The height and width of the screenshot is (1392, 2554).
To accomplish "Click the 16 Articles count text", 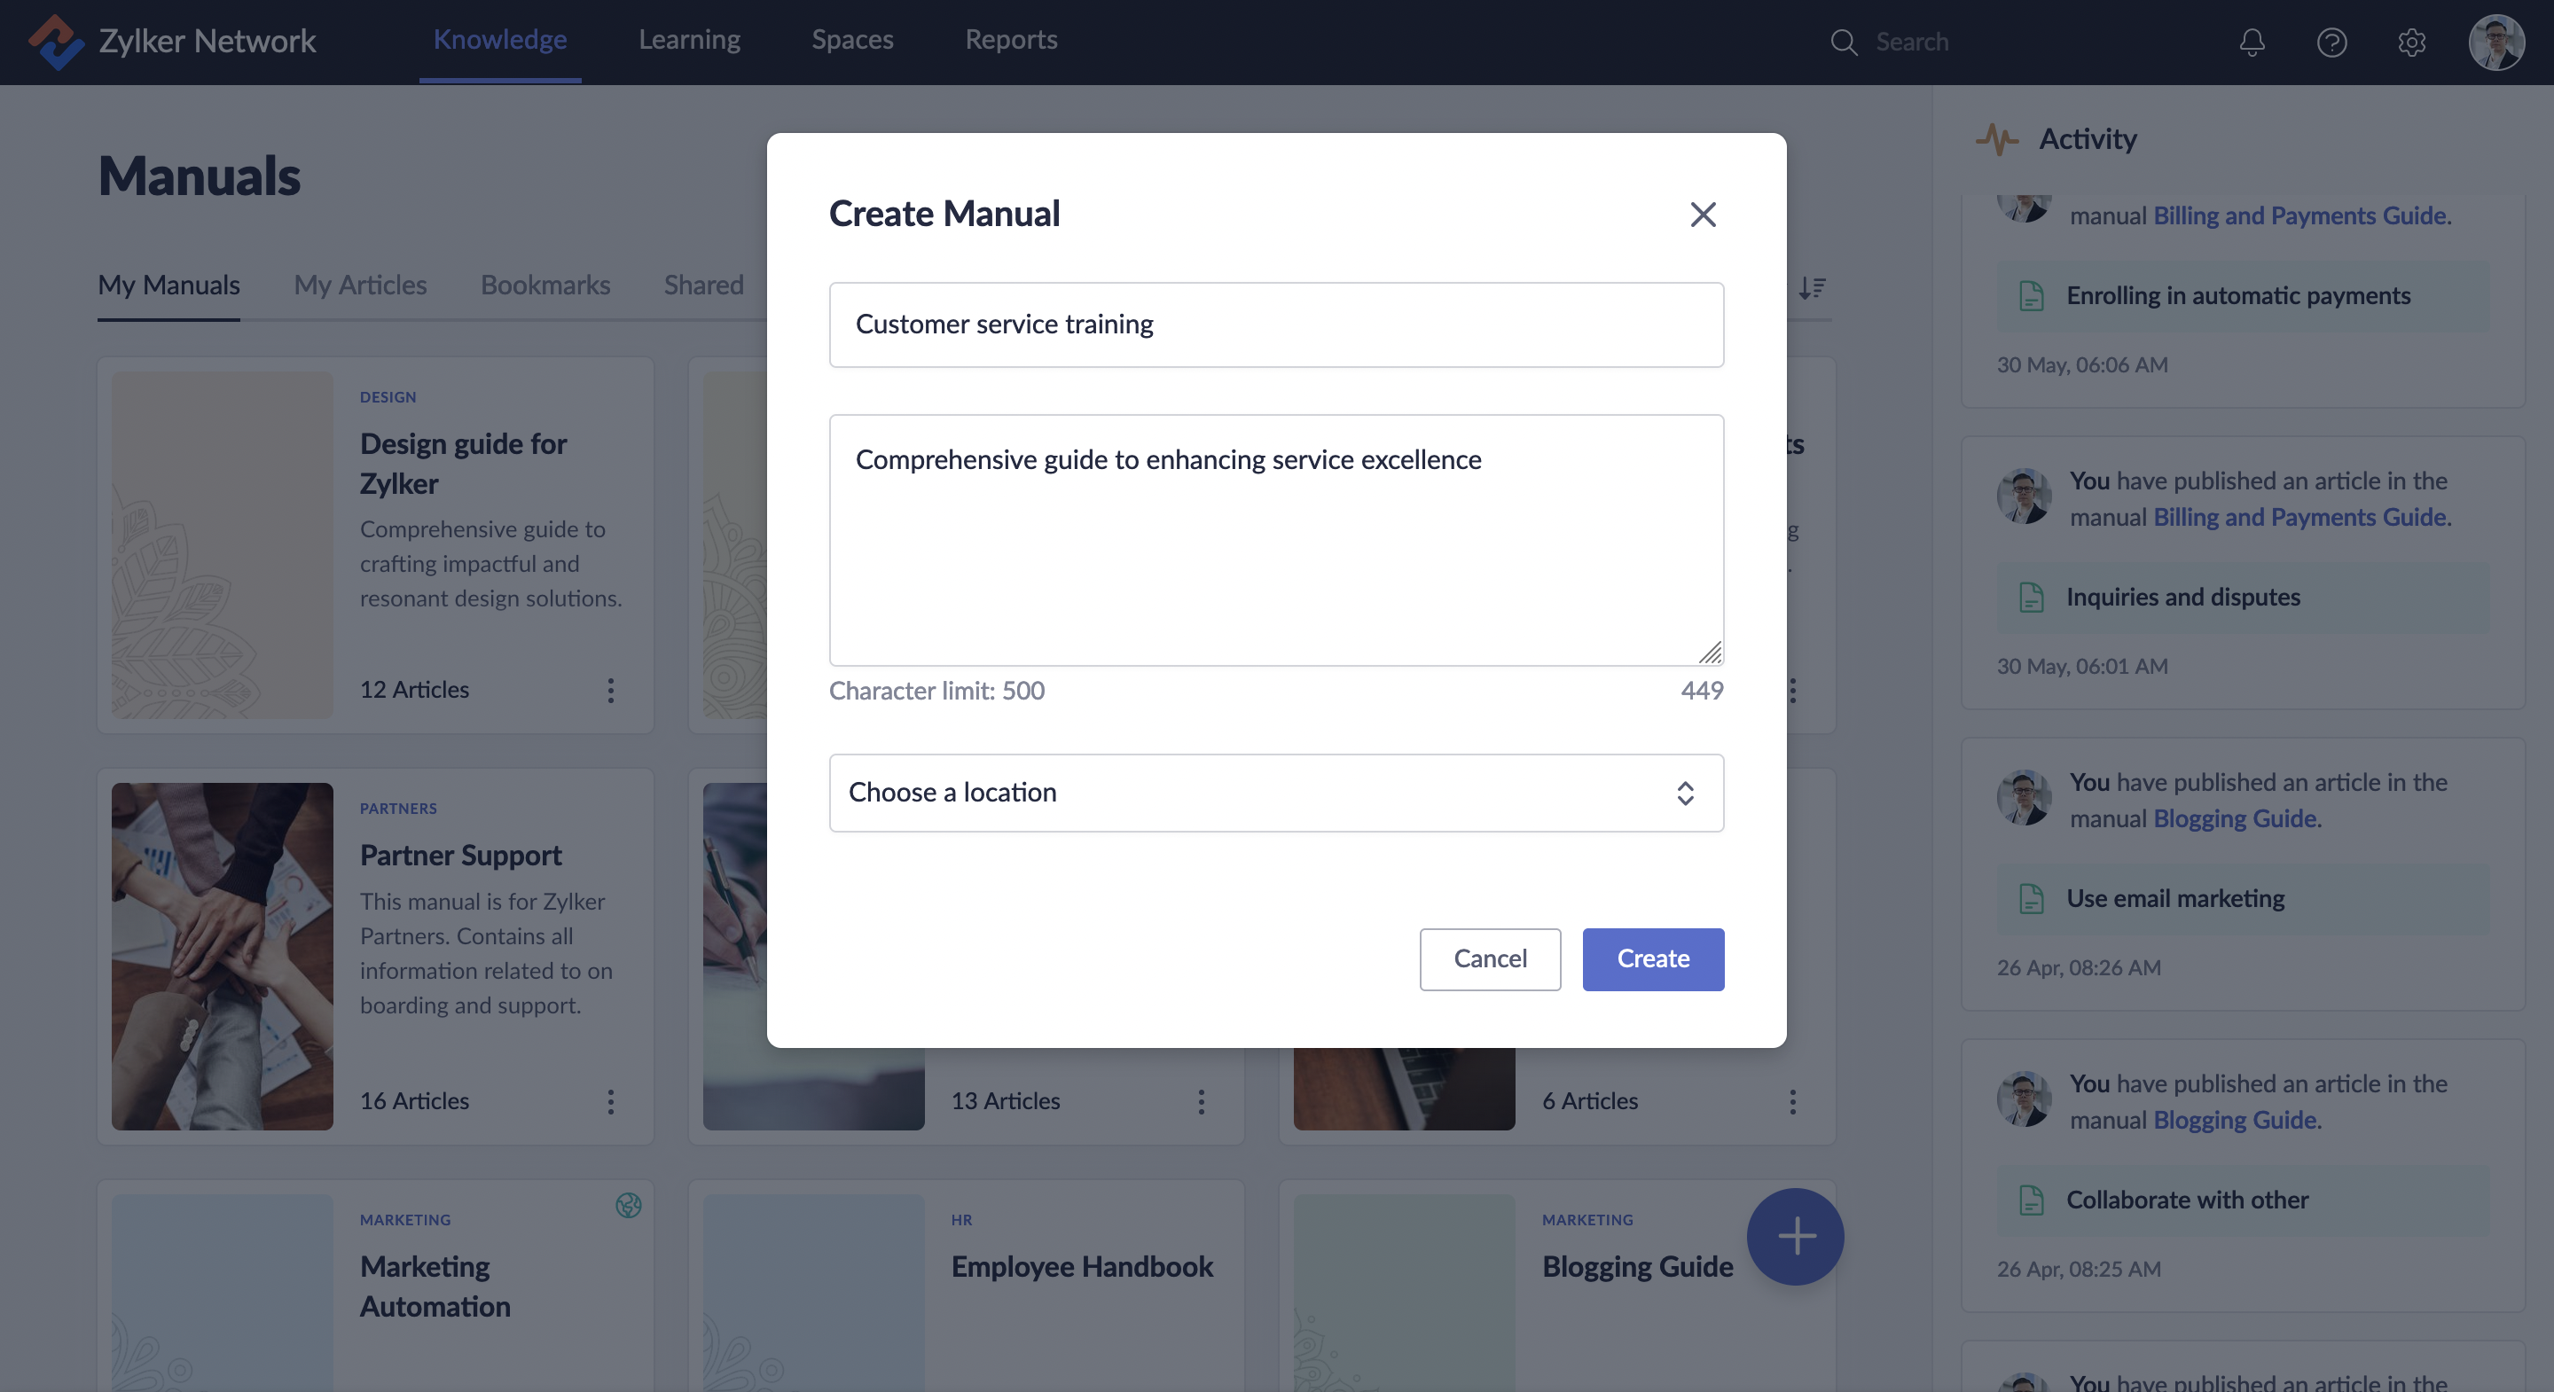I will click(x=413, y=1101).
